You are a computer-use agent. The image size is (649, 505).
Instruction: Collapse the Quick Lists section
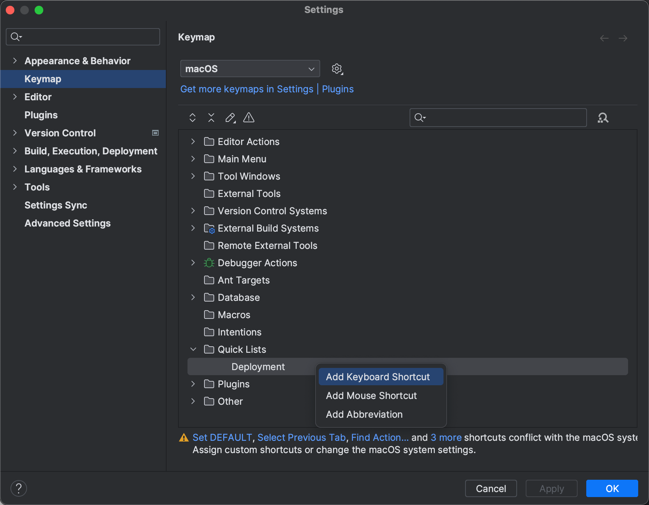(193, 349)
